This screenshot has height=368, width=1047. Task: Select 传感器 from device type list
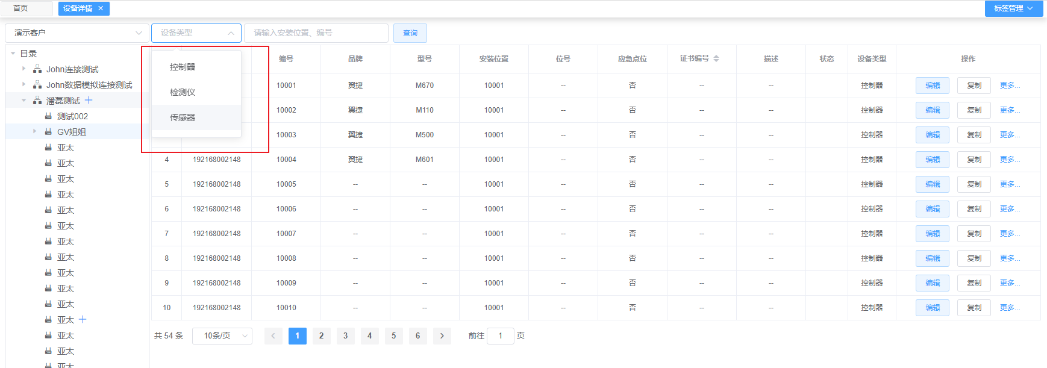pyautogui.click(x=183, y=117)
